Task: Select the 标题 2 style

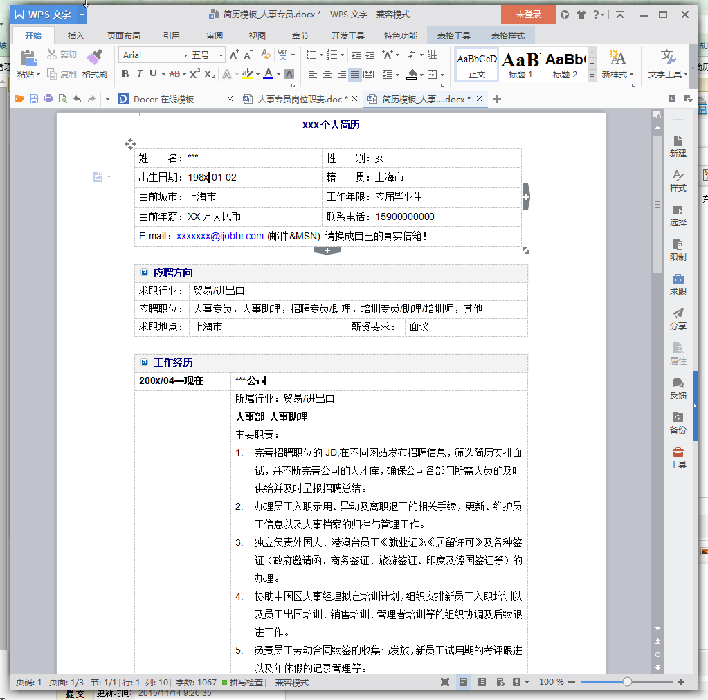Action: pos(565,64)
